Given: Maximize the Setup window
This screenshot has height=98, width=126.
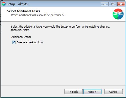Looking at the screenshot, I should [x=113, y=4].
